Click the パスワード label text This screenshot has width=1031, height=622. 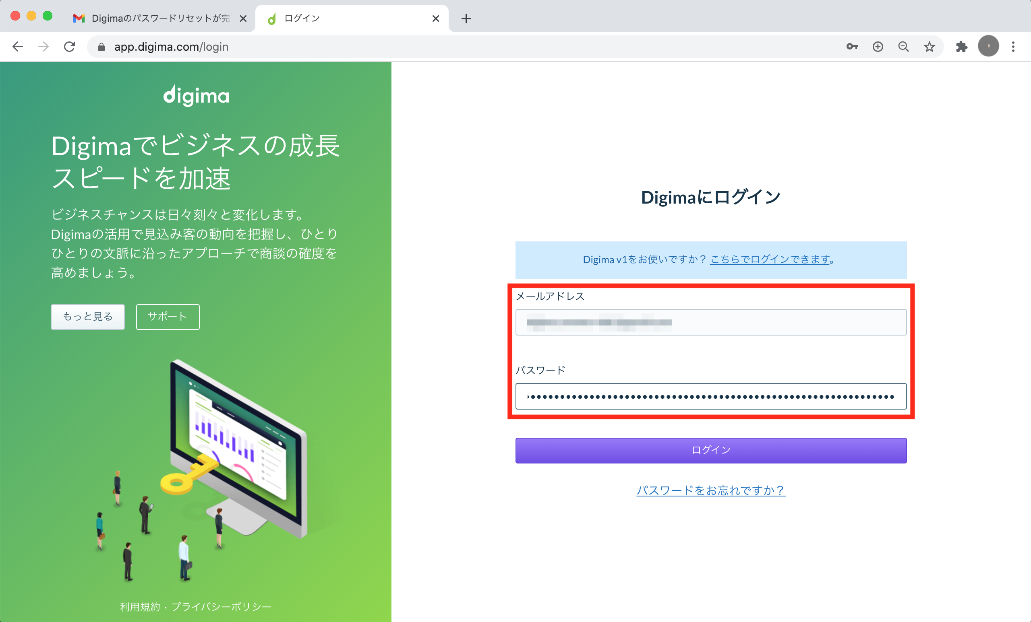point(540,370)
